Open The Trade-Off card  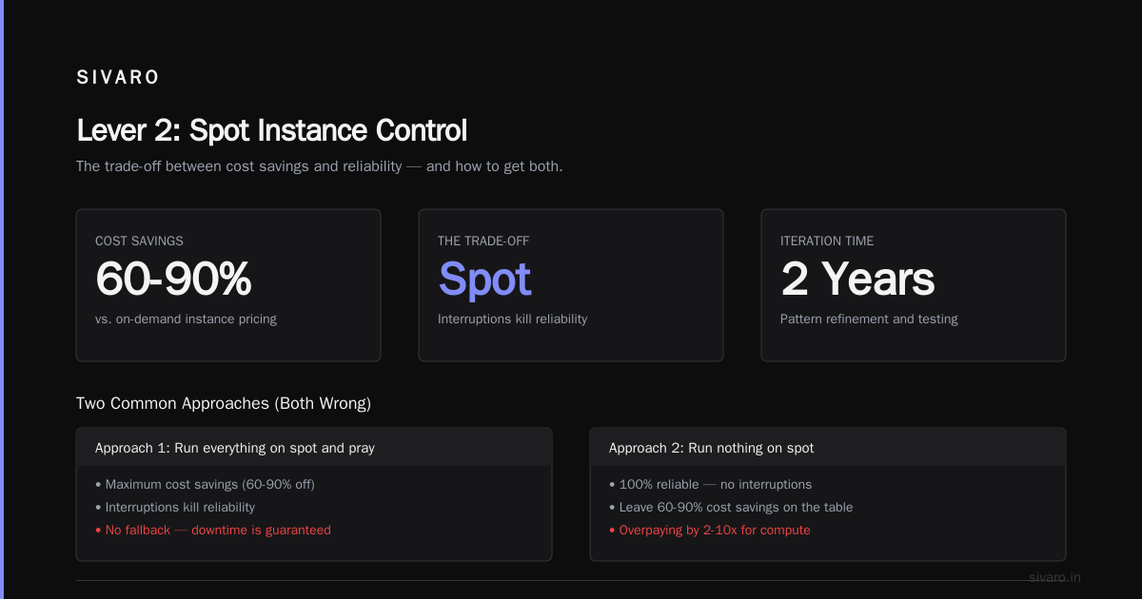click(571, 285)
